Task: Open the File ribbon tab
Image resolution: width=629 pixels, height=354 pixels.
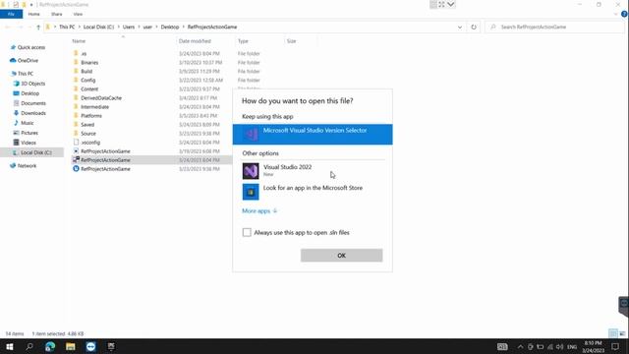Action: [x=11, y=14]
